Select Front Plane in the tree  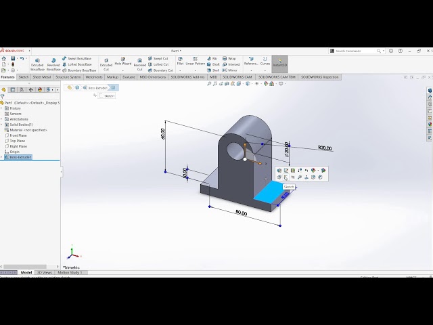click(18, 135)
